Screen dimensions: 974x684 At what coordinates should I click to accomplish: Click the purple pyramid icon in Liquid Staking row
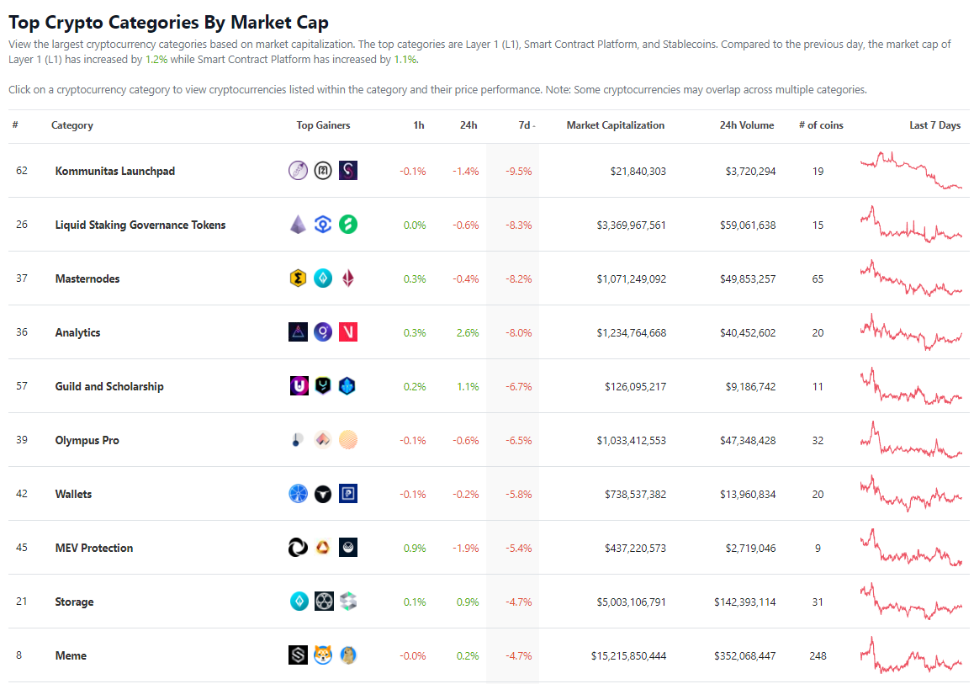pyautogui.click(x=298, y=225)
